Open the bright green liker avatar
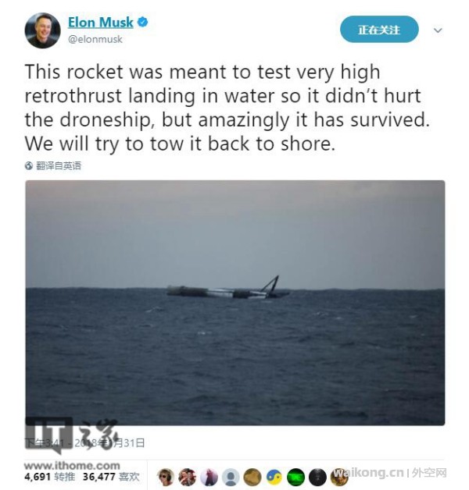 [296, 477]
